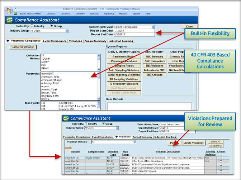Run the Auth Frequency Violations report
This screenshot has height=180, width=241.
(x=124, y=75)
